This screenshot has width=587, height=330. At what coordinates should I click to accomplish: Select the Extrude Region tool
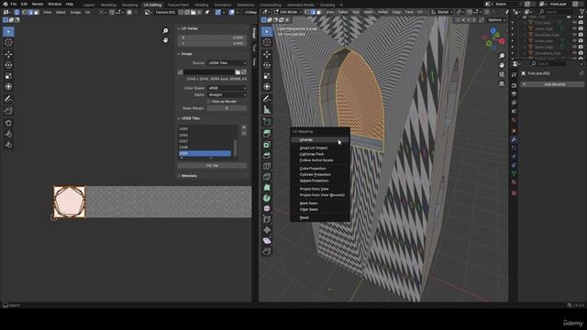pyautogui.click(x=267, y=134)
